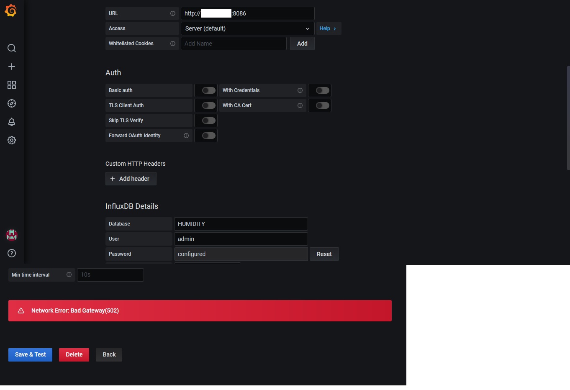Click warning triangle in error banner
This screenshot has width=570, height=390.
pos(21,310)
